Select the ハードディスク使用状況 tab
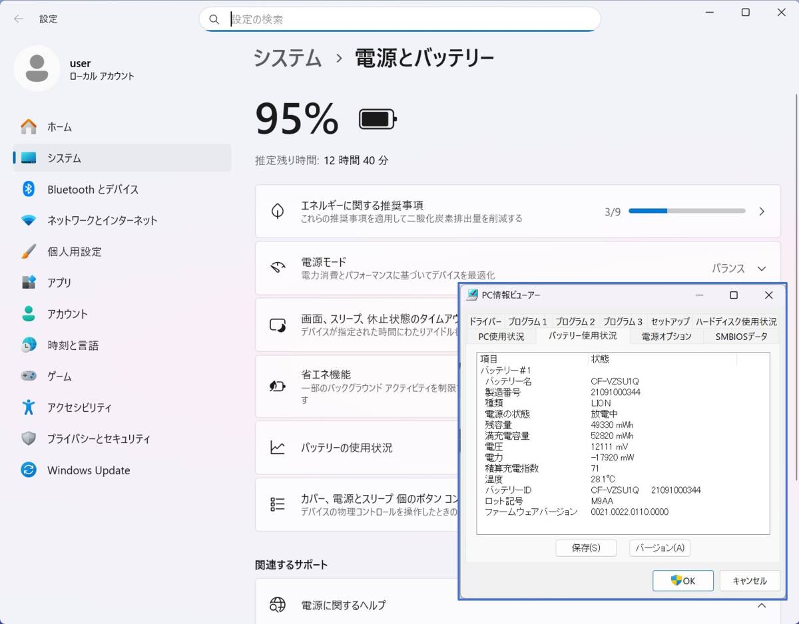Screen dimensions: 799x624 (736, 321)
